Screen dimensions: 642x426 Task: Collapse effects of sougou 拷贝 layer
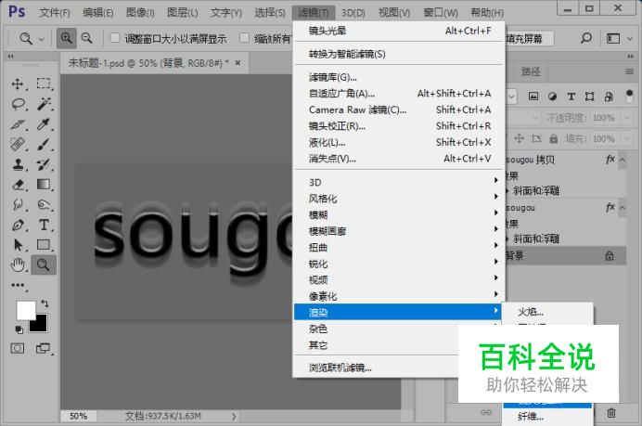pos(623,160)
